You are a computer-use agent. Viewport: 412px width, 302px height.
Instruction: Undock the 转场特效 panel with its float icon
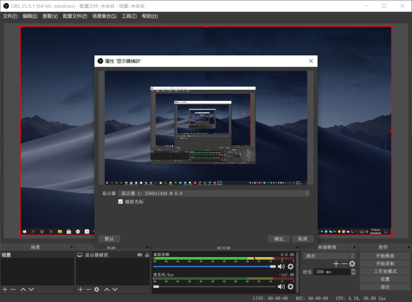(354, 247)
